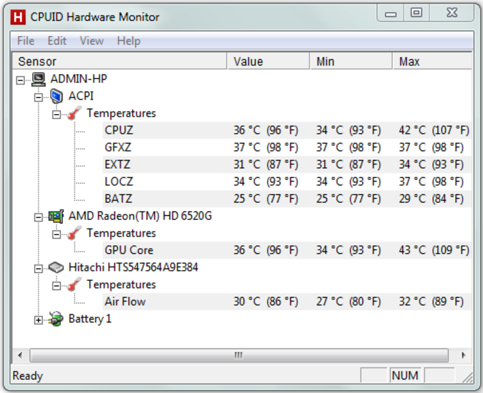Expand the Battery 1 node

point(39,320)
